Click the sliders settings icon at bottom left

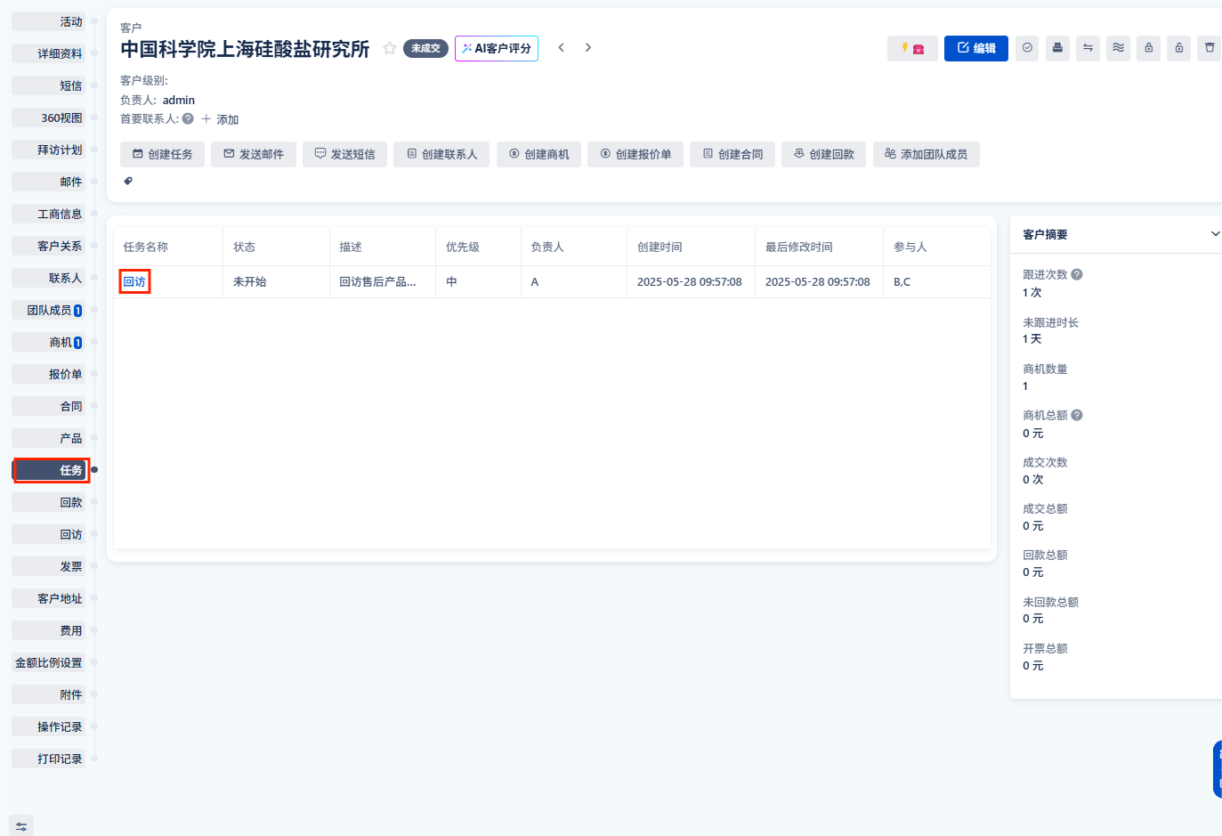pos(21,826)
